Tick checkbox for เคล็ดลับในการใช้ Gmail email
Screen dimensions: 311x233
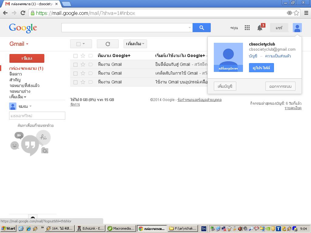click(75, 73)
